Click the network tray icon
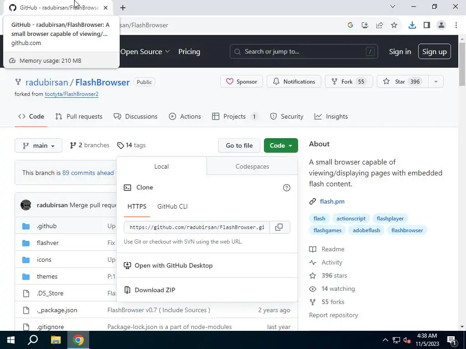 point(396,340)
